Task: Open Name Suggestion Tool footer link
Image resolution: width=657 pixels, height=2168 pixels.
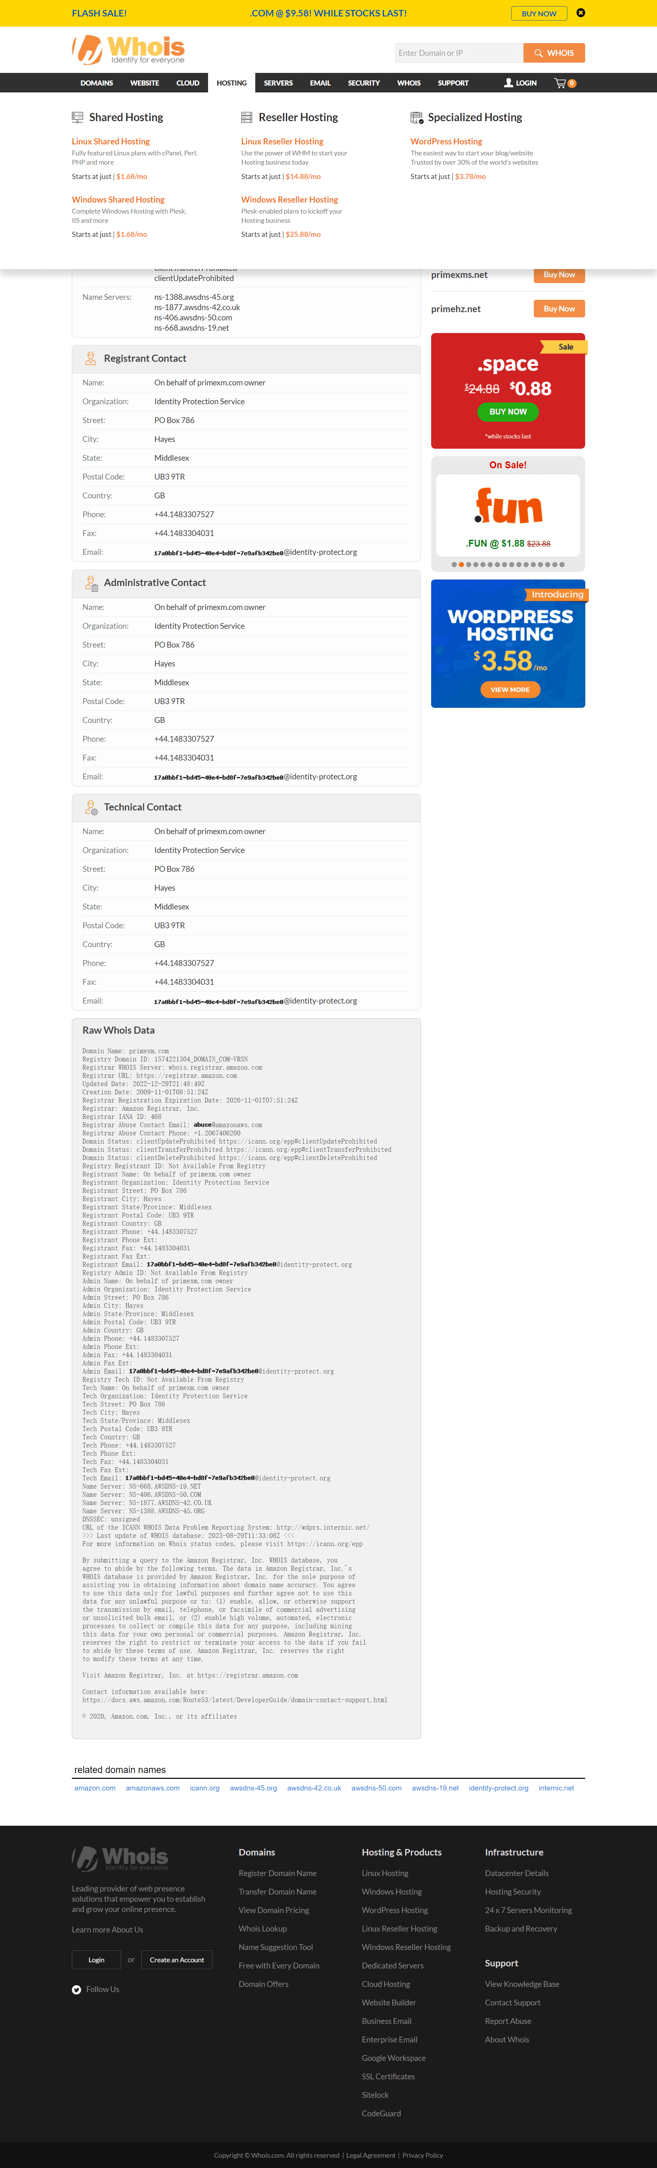Action: pyautogui.click(x=276, y=1948)
